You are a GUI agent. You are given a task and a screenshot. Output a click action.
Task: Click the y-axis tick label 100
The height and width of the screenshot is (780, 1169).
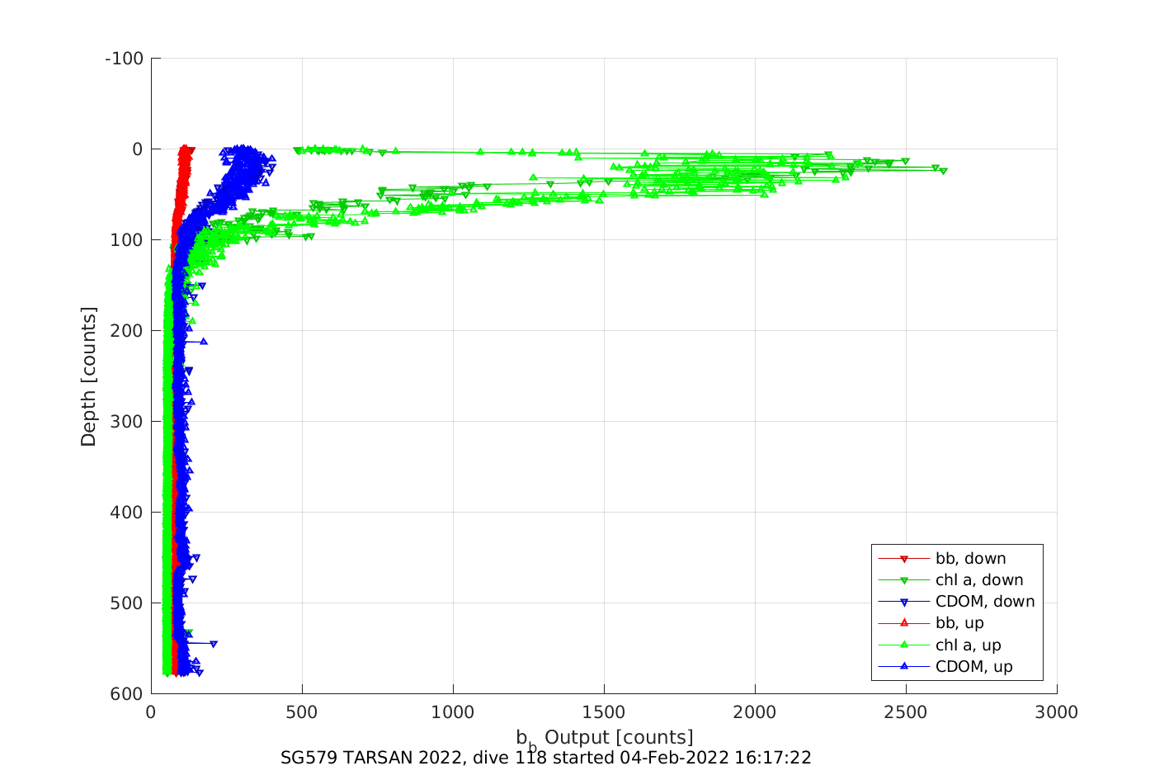click(128, 240)
